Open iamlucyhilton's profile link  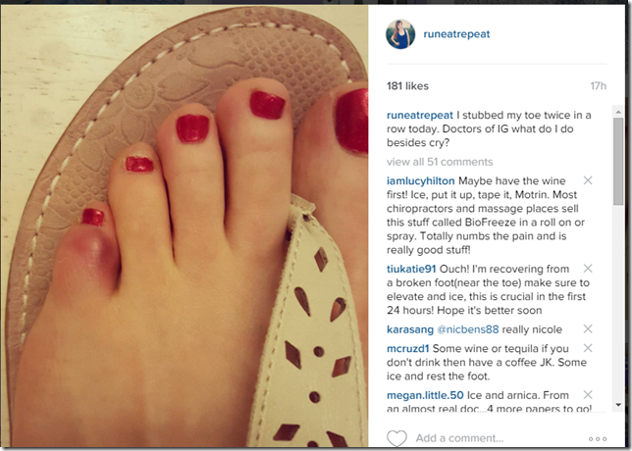click(420, 181)
